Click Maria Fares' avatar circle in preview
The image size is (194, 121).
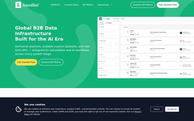[x=128, y=73]
